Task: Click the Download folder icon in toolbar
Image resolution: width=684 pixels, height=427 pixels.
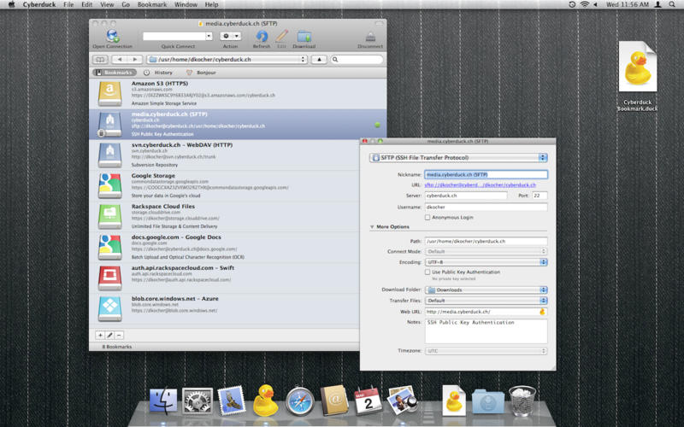Action: 304,37
